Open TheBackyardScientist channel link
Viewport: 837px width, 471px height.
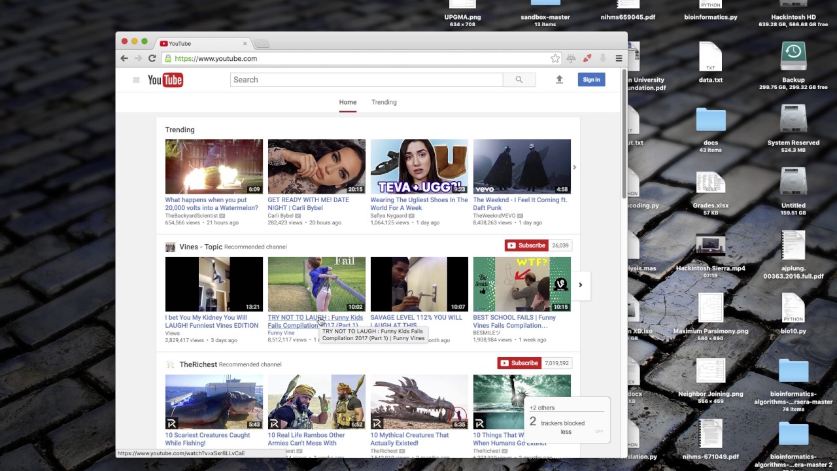pyautogui.click(x=192, y=215)
